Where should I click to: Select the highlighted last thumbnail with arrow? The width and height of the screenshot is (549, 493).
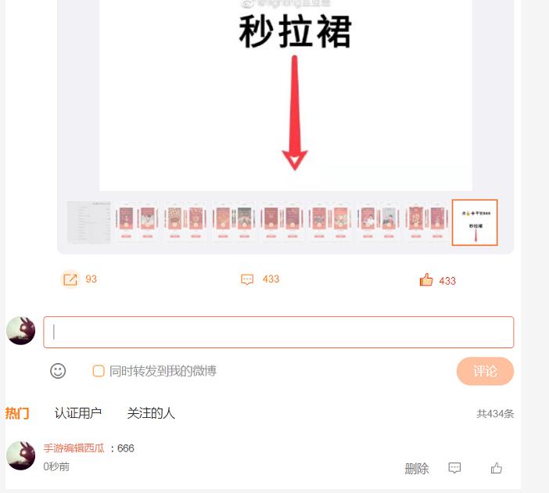[x=475, y=222]
